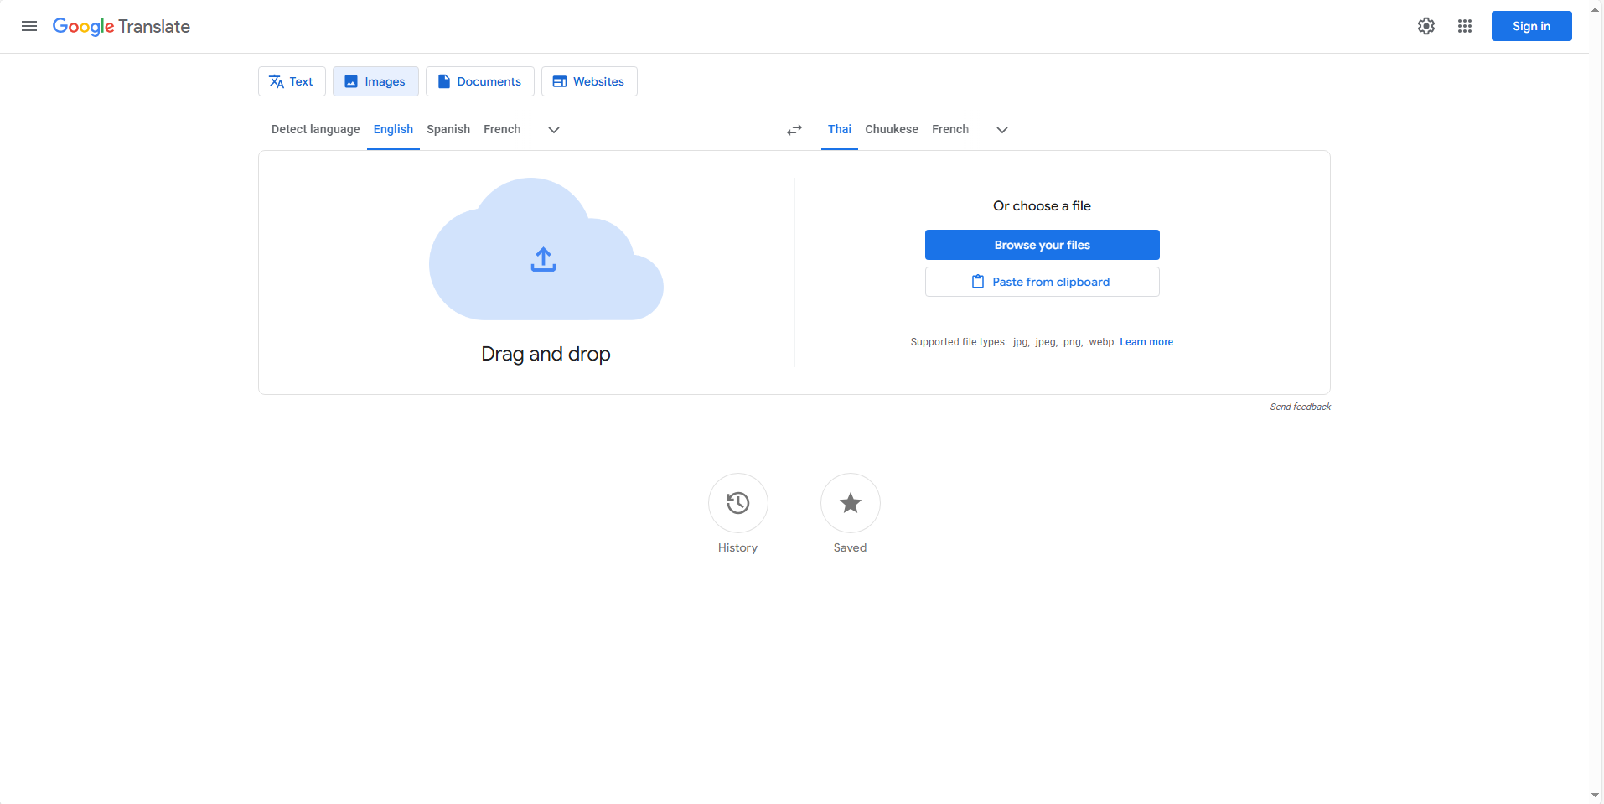Open the Google apps grid
The width and height of the screenshot is (1604, 804).
pos(1465,26)
